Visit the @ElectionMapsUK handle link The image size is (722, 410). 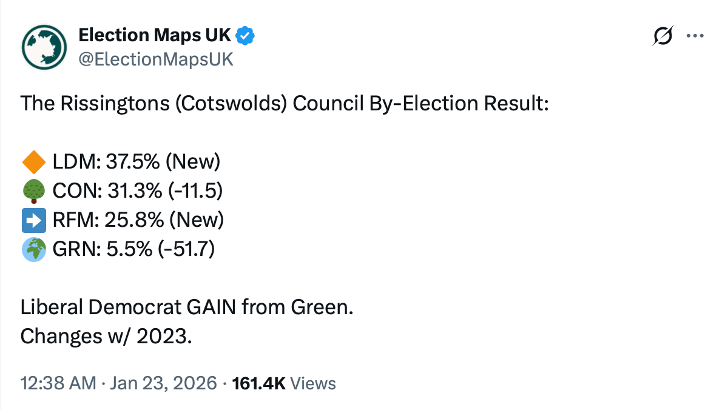coord(156,59)
